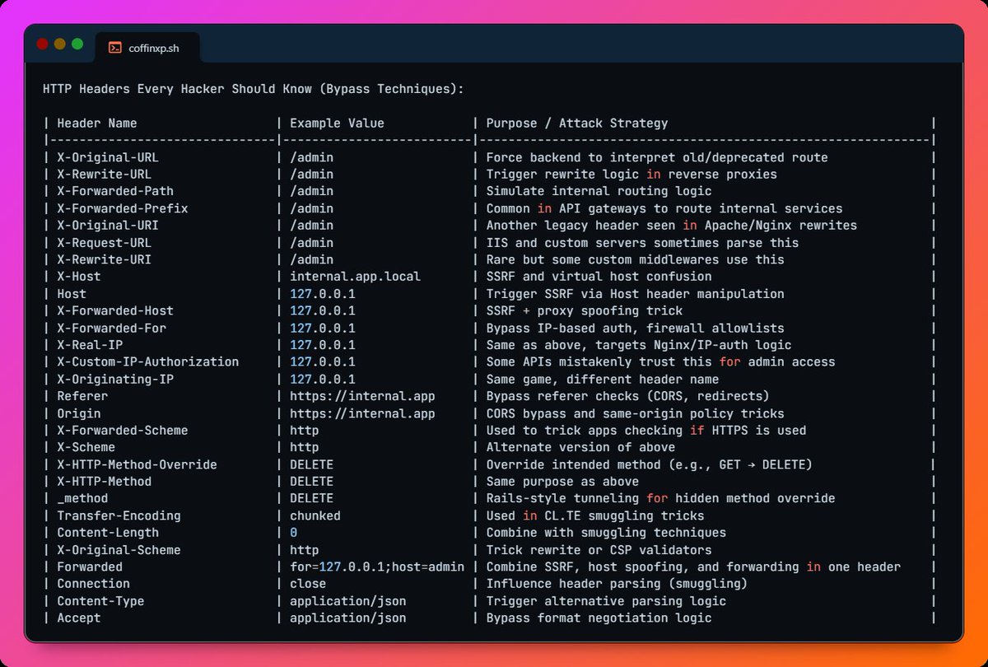Click 'Force backend to interpret old/deprecated route'
Viewport: 988px width, 667px height.
click(x=657, y=157)
